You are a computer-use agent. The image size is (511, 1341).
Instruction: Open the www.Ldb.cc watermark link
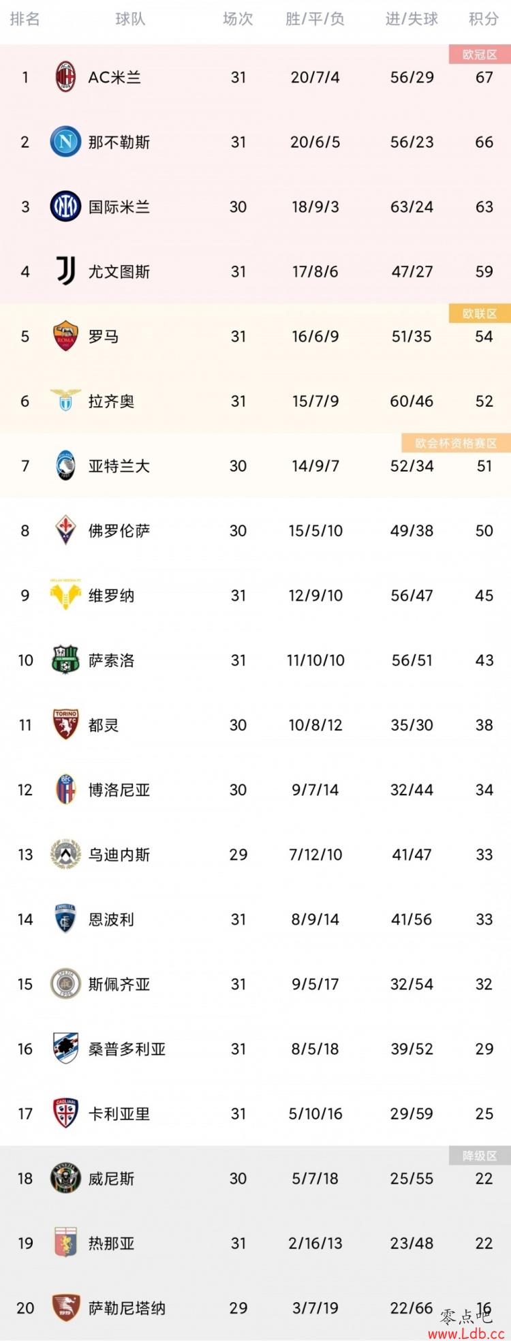466,1334
